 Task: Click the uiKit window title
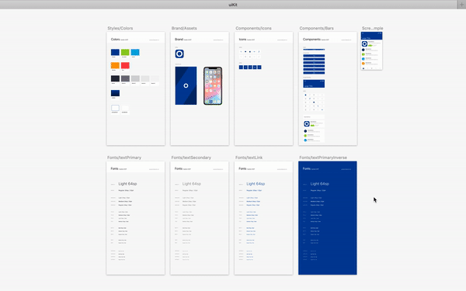233,5
